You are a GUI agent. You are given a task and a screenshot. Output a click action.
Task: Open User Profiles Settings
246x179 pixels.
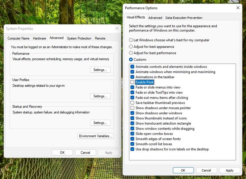click(100, 96)
